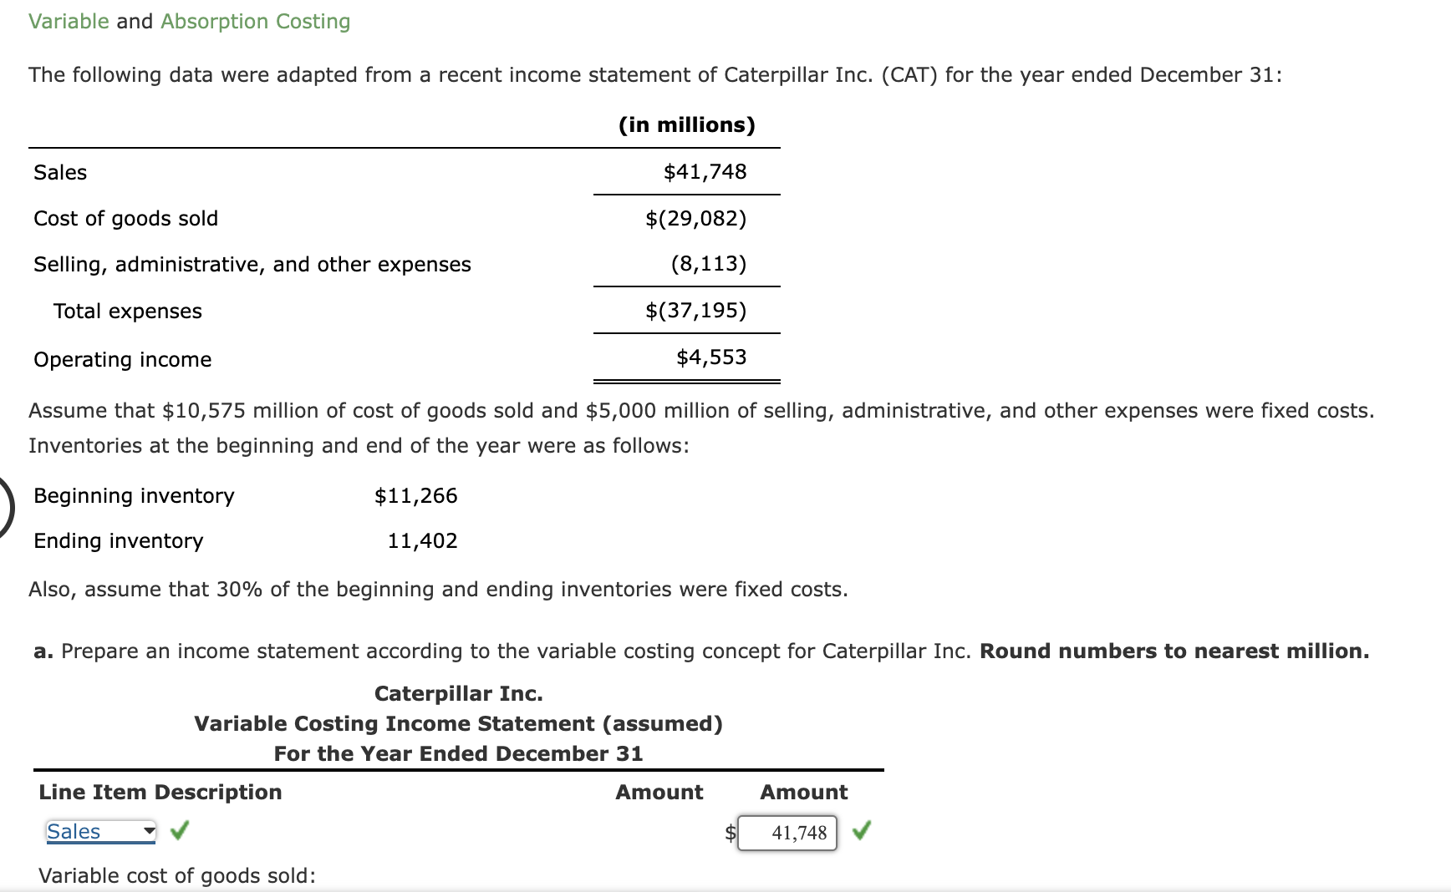This screenshot has height=892, width=1451.
Task: Click the Line Item Description column header
Action: (x=160, y=792)
